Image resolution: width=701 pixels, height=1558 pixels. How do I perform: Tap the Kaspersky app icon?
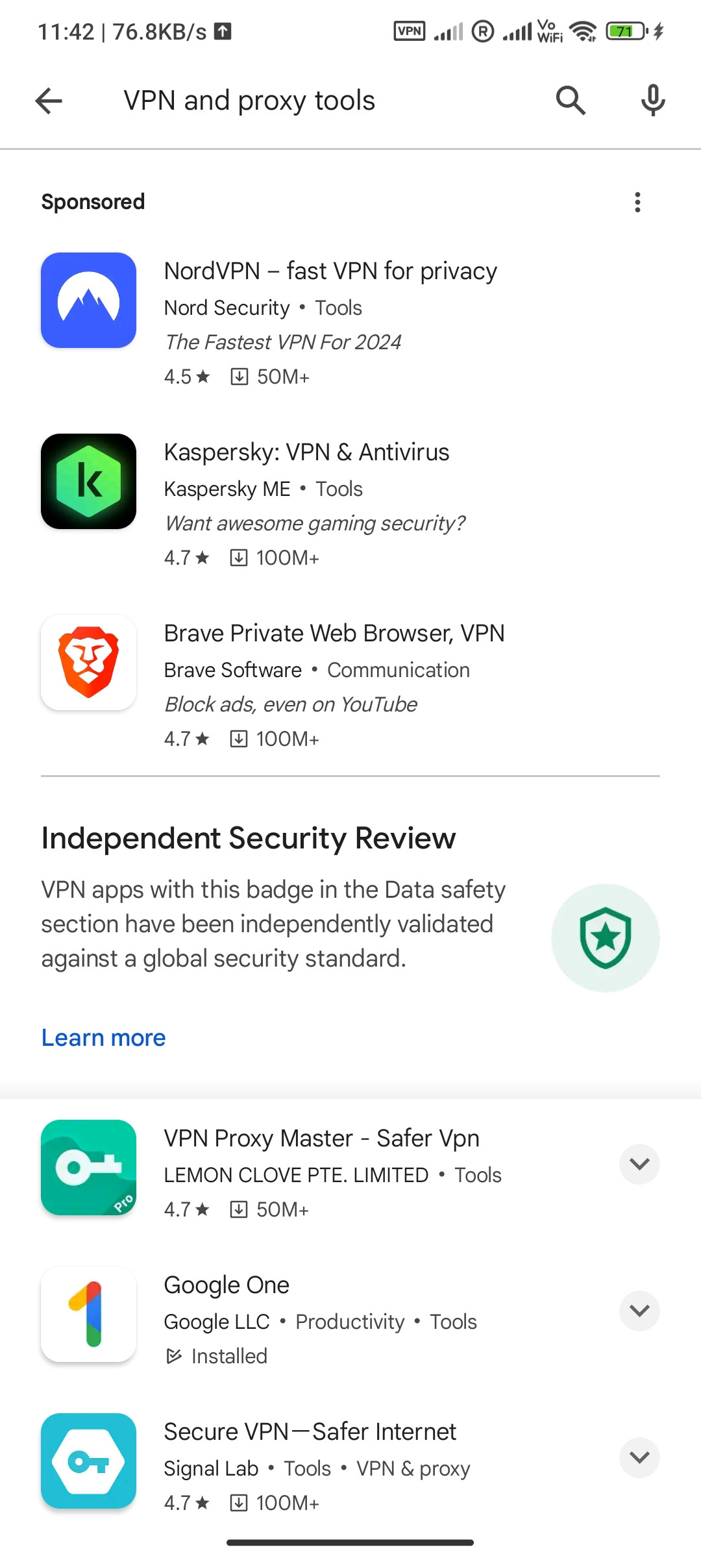(x=89, y=482)
